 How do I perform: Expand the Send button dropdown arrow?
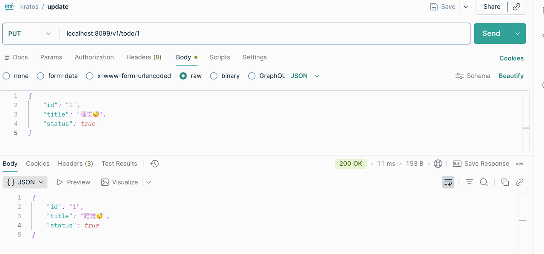coord(517,33)
